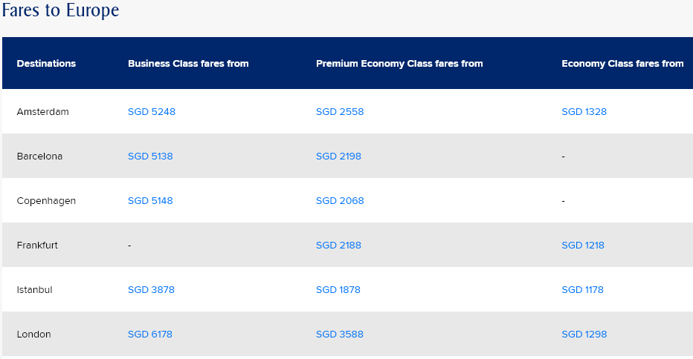Click London Business Class fare SGD 6178
The image size is (693, 359).
click(150, 335)
